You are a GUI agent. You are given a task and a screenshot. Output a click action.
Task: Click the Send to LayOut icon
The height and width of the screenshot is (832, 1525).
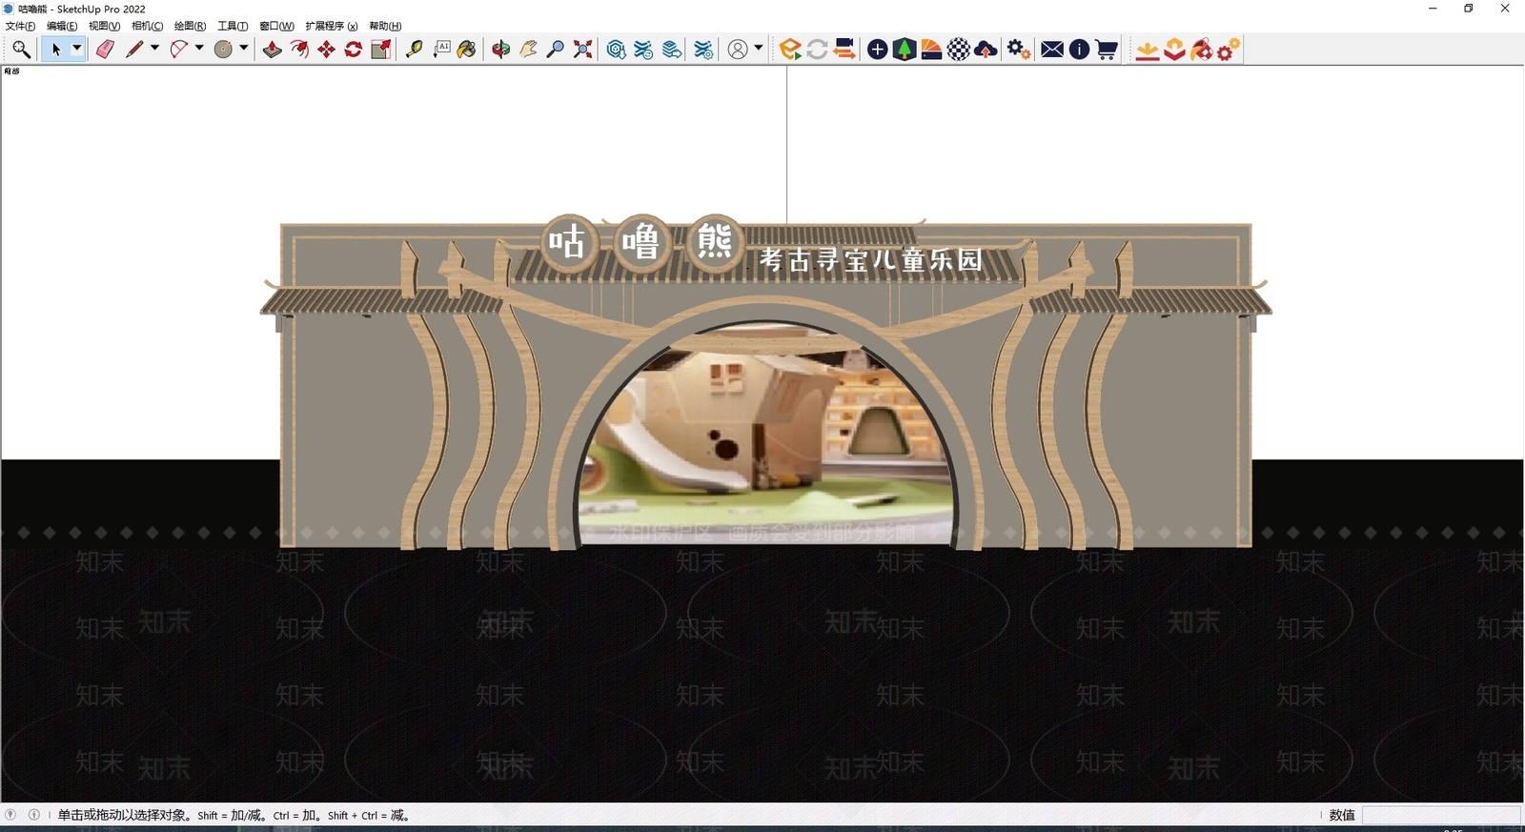click(x=672, y=50)
